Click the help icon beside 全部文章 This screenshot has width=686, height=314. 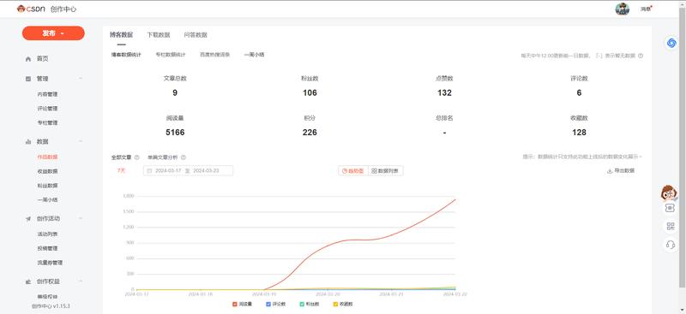coord(136,157)
